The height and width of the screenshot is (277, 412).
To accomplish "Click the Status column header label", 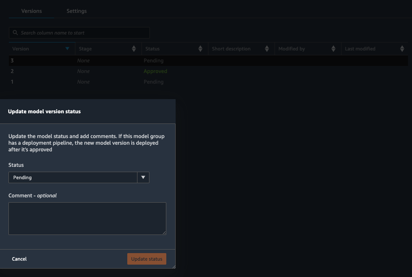I will (153, 49).
